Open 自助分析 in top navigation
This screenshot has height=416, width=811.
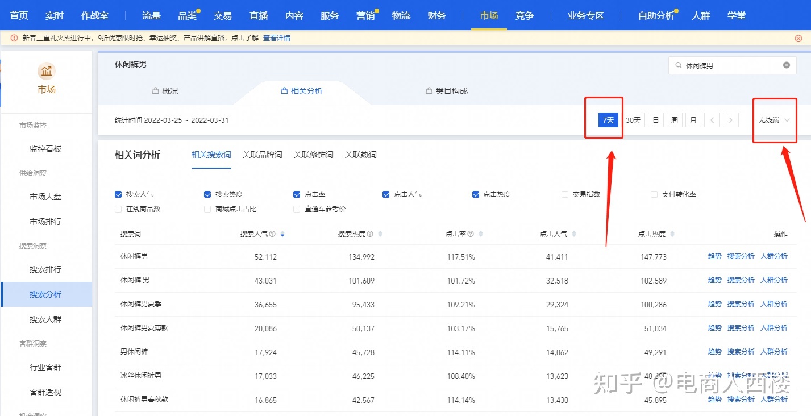pos(656,15)
